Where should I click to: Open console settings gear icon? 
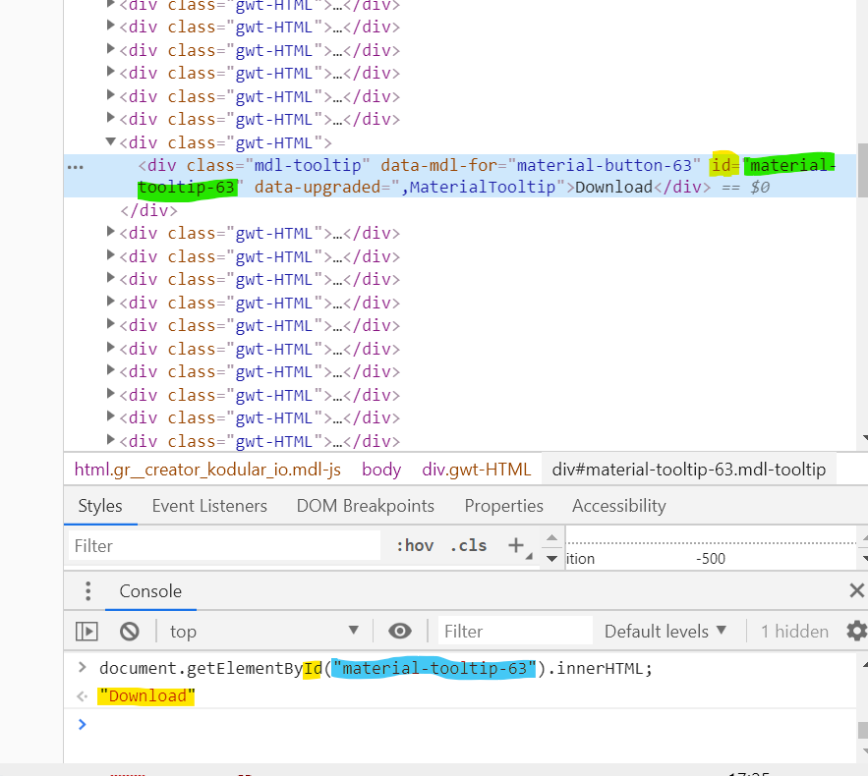[856, 631]
